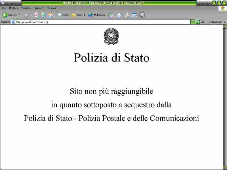Image resolution: width=227 pixels, height=170 pixels.
Task: Open the Cerca search panel
Action: click(62, 15)
